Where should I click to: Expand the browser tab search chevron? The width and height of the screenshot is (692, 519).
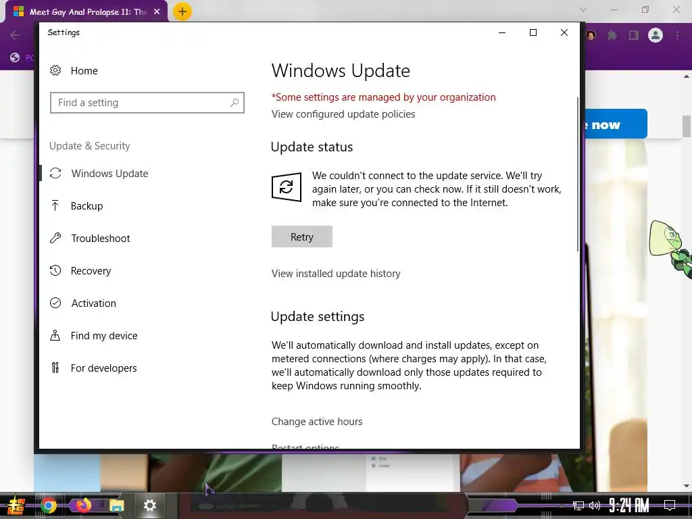pos(583,9)
